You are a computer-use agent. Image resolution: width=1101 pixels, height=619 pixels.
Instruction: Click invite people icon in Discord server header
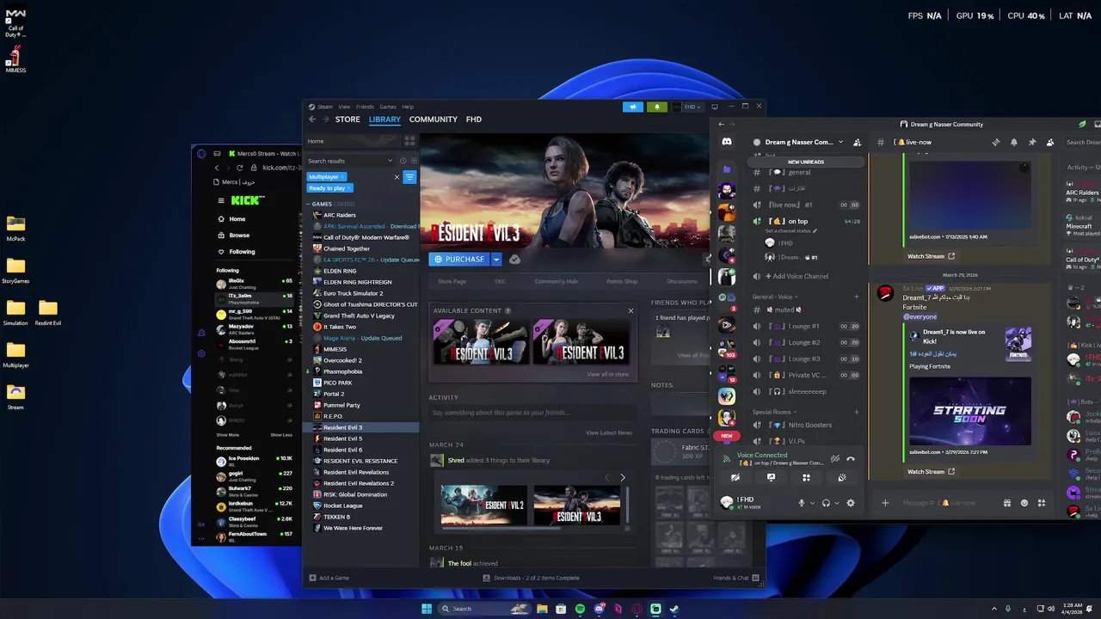[x=857, y=142]
